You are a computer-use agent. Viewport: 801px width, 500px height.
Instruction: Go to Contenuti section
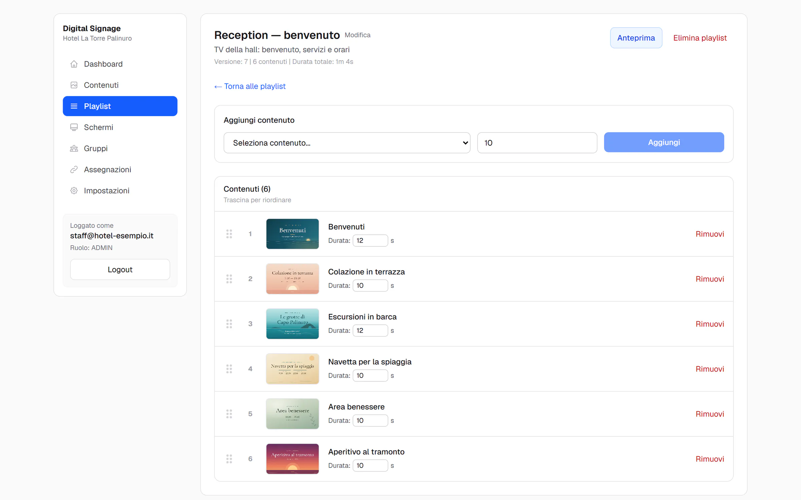[x=120, y=85]
